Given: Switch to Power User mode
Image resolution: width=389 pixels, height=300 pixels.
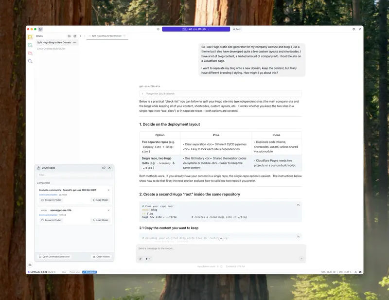Looking at the screenshot, I should pos(75,272).
